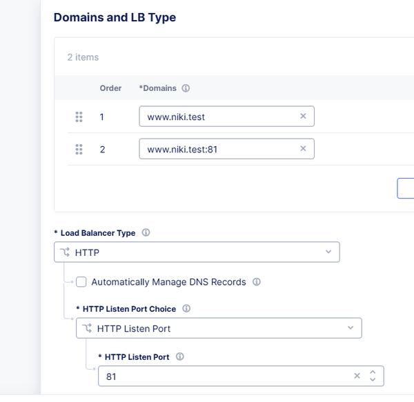Open the Load Balancer Type dropdown

(x=197, y=252)
